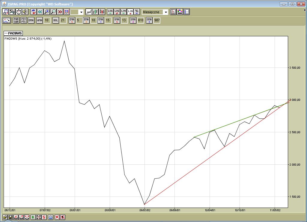The image size is (307, 222).
Task: Click the two-arrow tray icon
Action: click(x=27, y=217)
